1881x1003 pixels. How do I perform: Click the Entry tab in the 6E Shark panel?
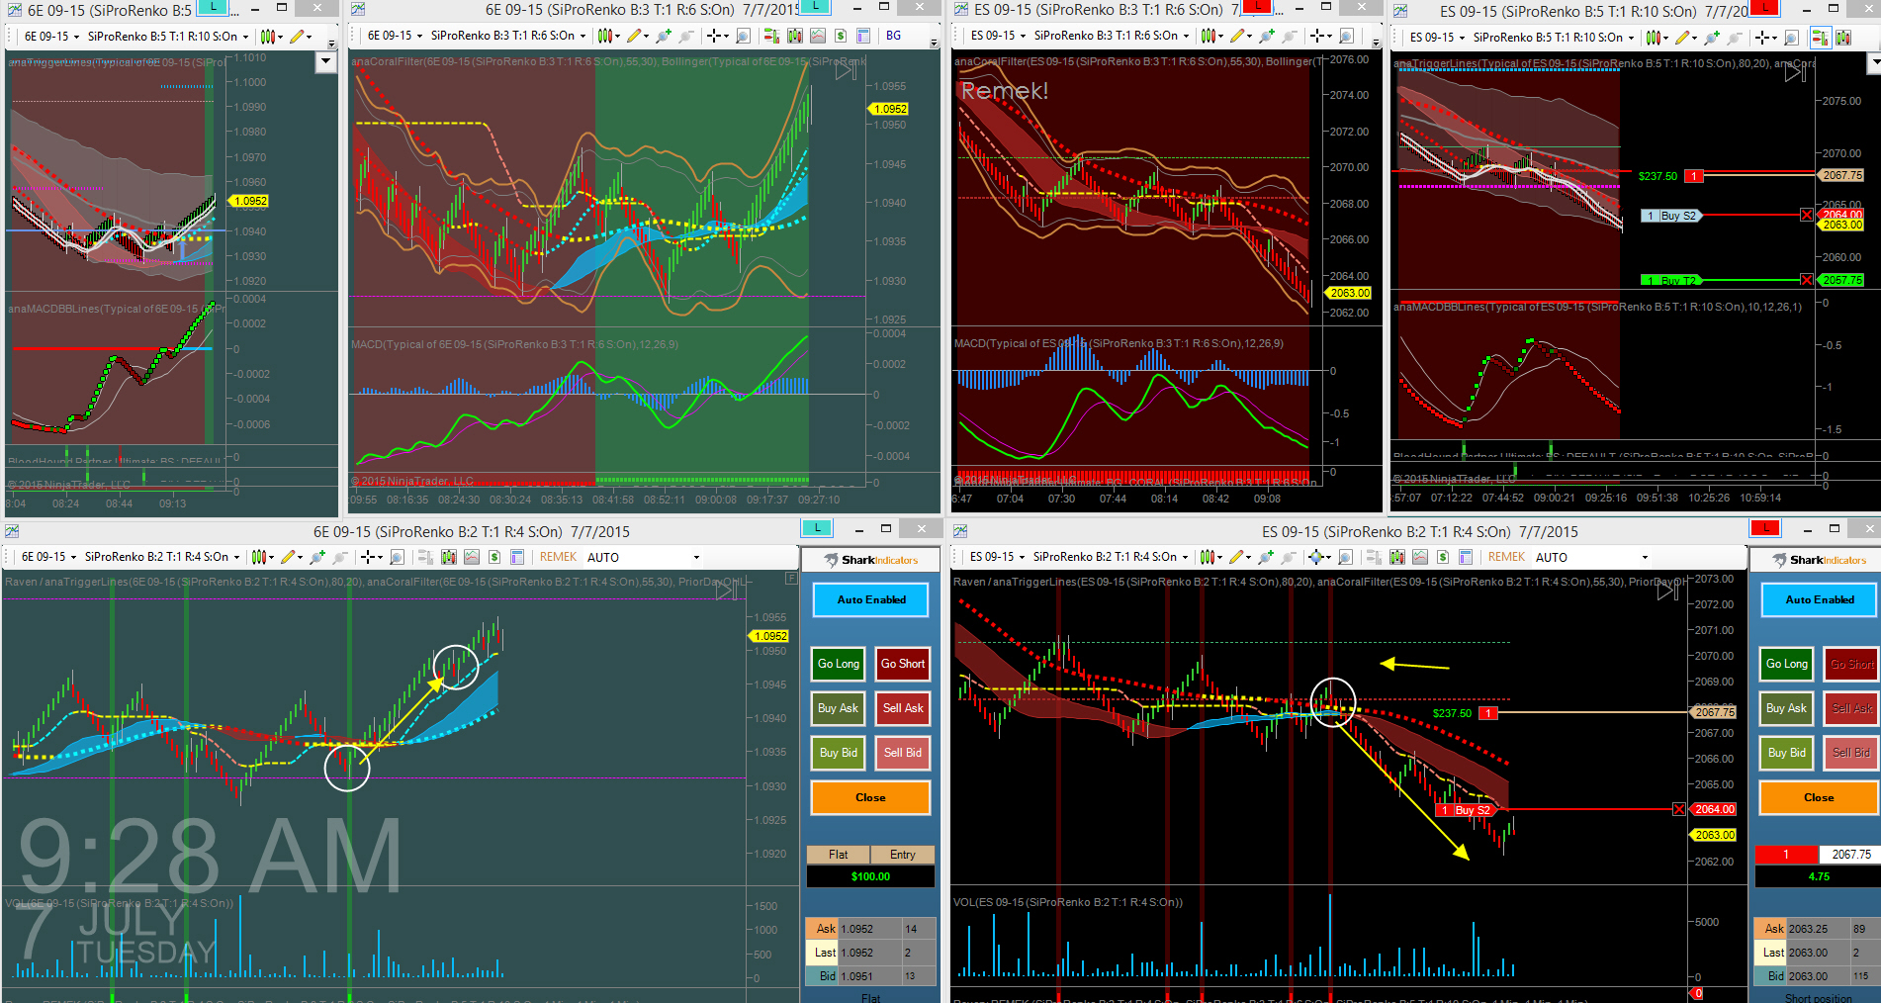(x=902, y=855)
